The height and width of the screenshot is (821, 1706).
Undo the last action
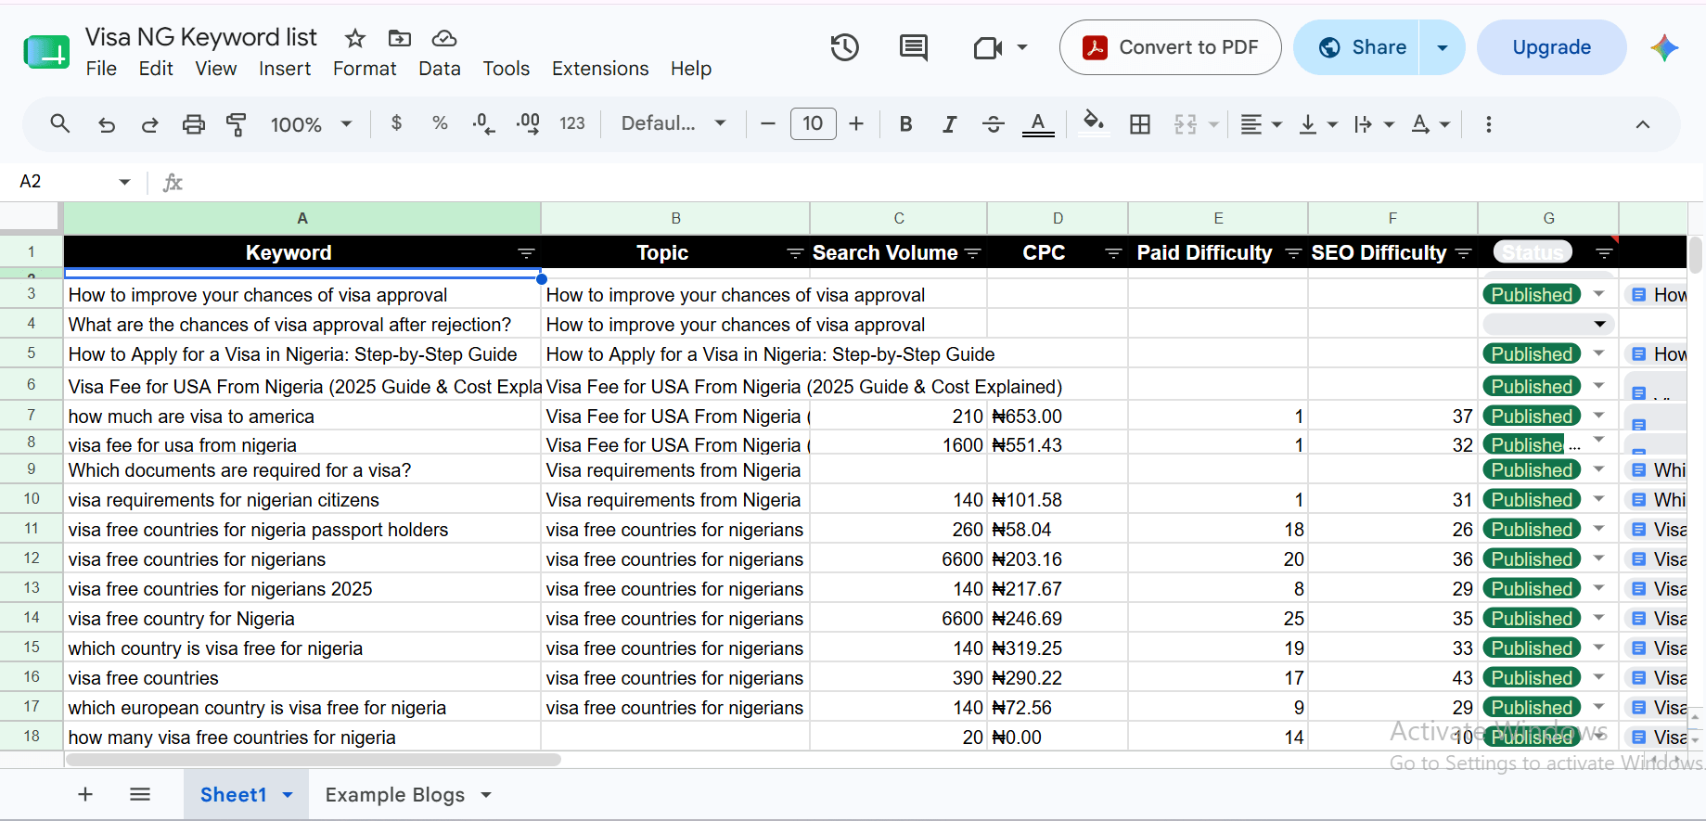107,124
